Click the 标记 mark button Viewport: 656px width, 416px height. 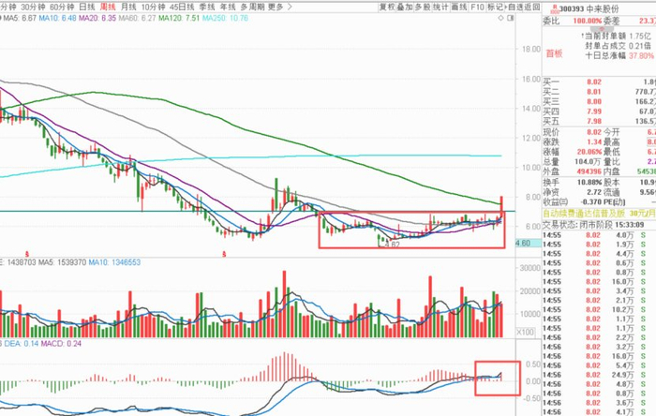pyautogui.click(x=495, y=7)
